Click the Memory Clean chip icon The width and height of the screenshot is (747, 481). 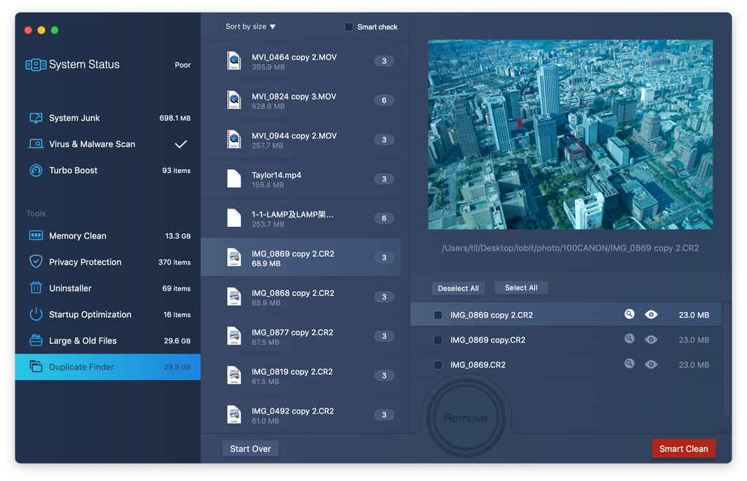(x=36, y=236)
